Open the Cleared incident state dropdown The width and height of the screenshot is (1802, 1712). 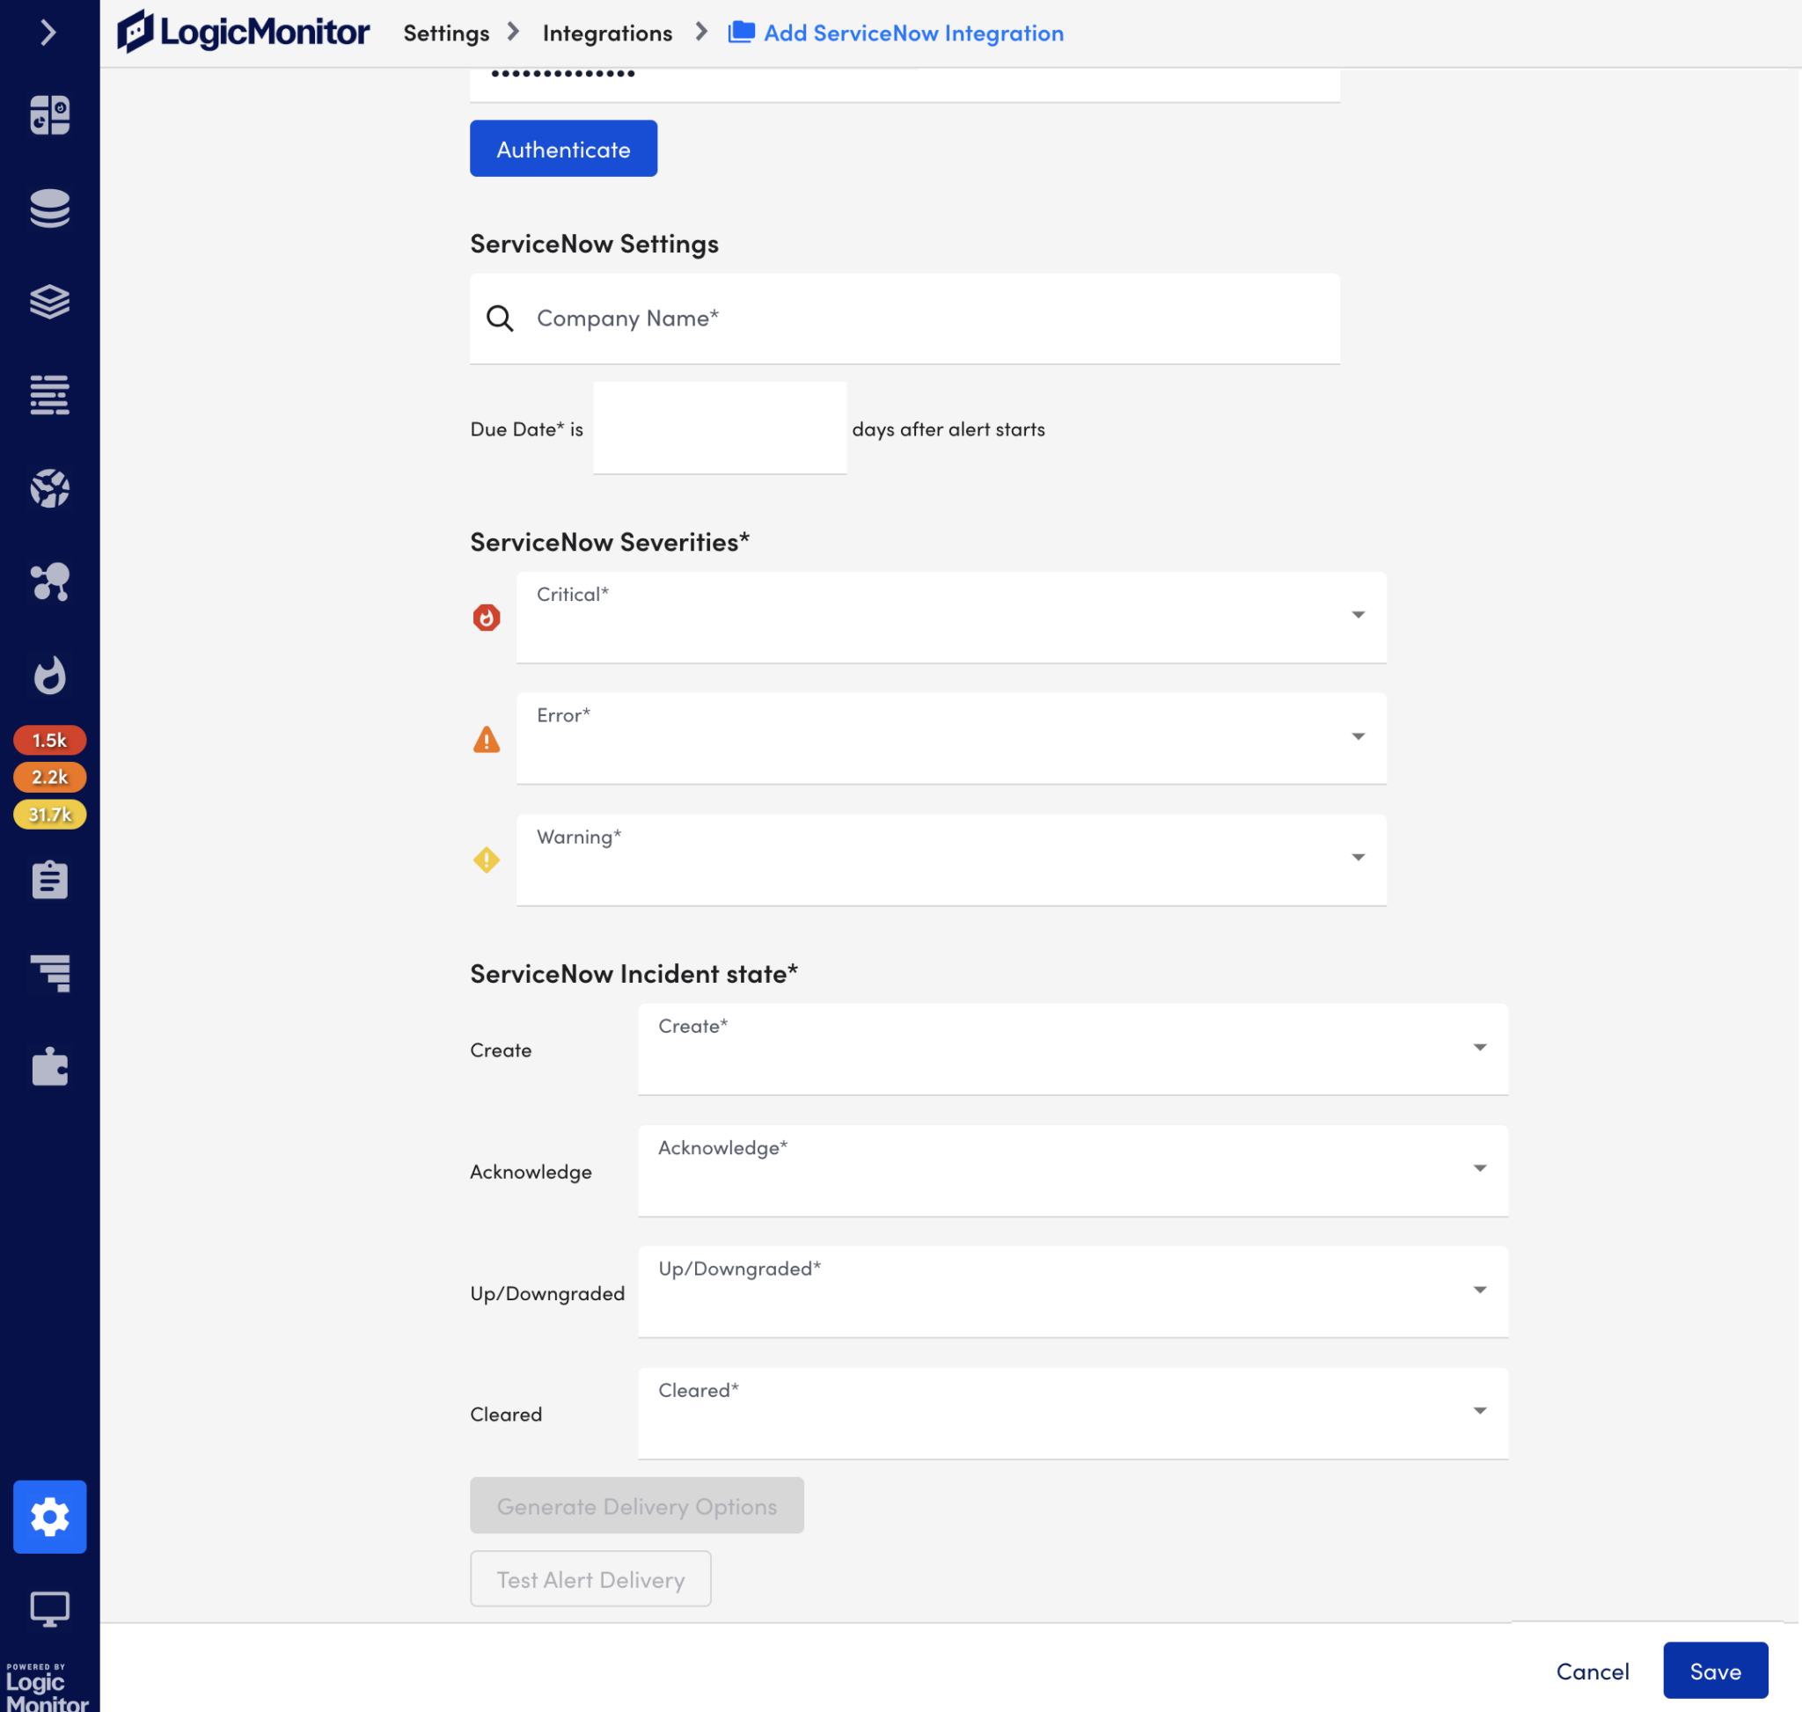(x=1481, y=1411)
